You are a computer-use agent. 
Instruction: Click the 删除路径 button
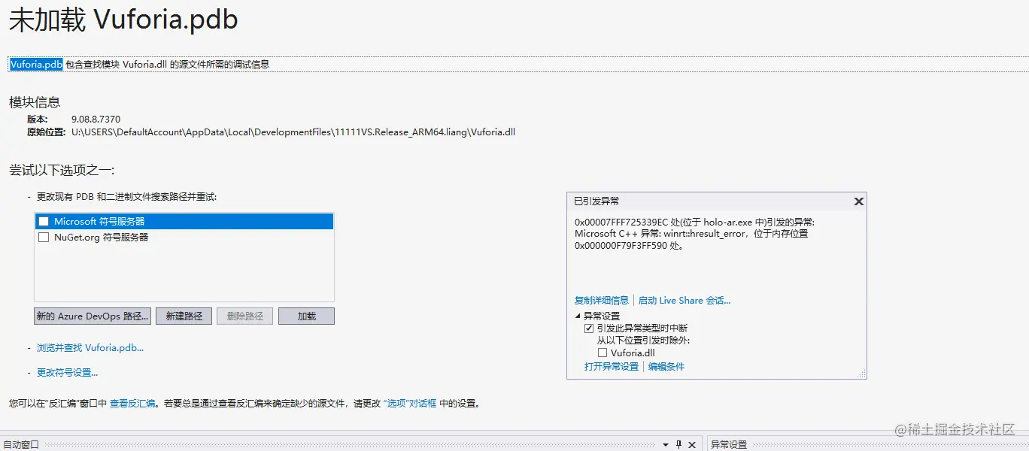pos(245,316)
